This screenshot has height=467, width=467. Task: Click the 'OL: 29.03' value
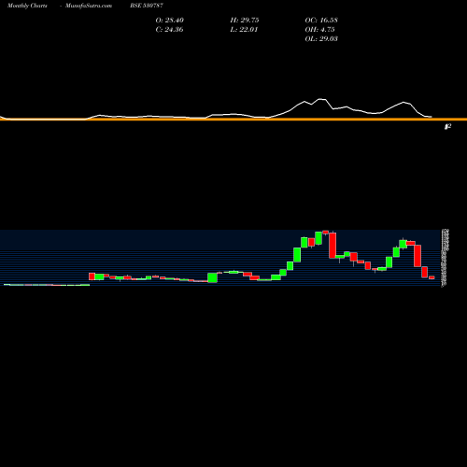pyautogui.click(x=321, y=39)
